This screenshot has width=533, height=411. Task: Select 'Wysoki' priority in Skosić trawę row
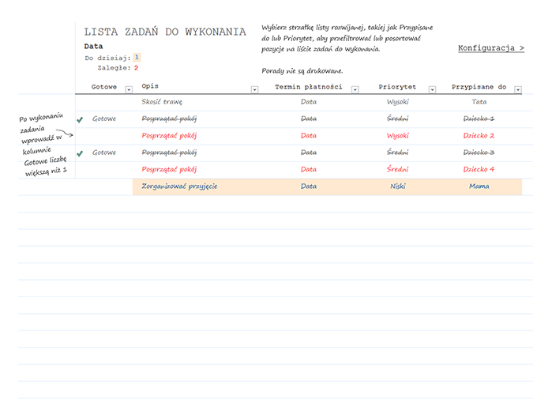[398, 102]
